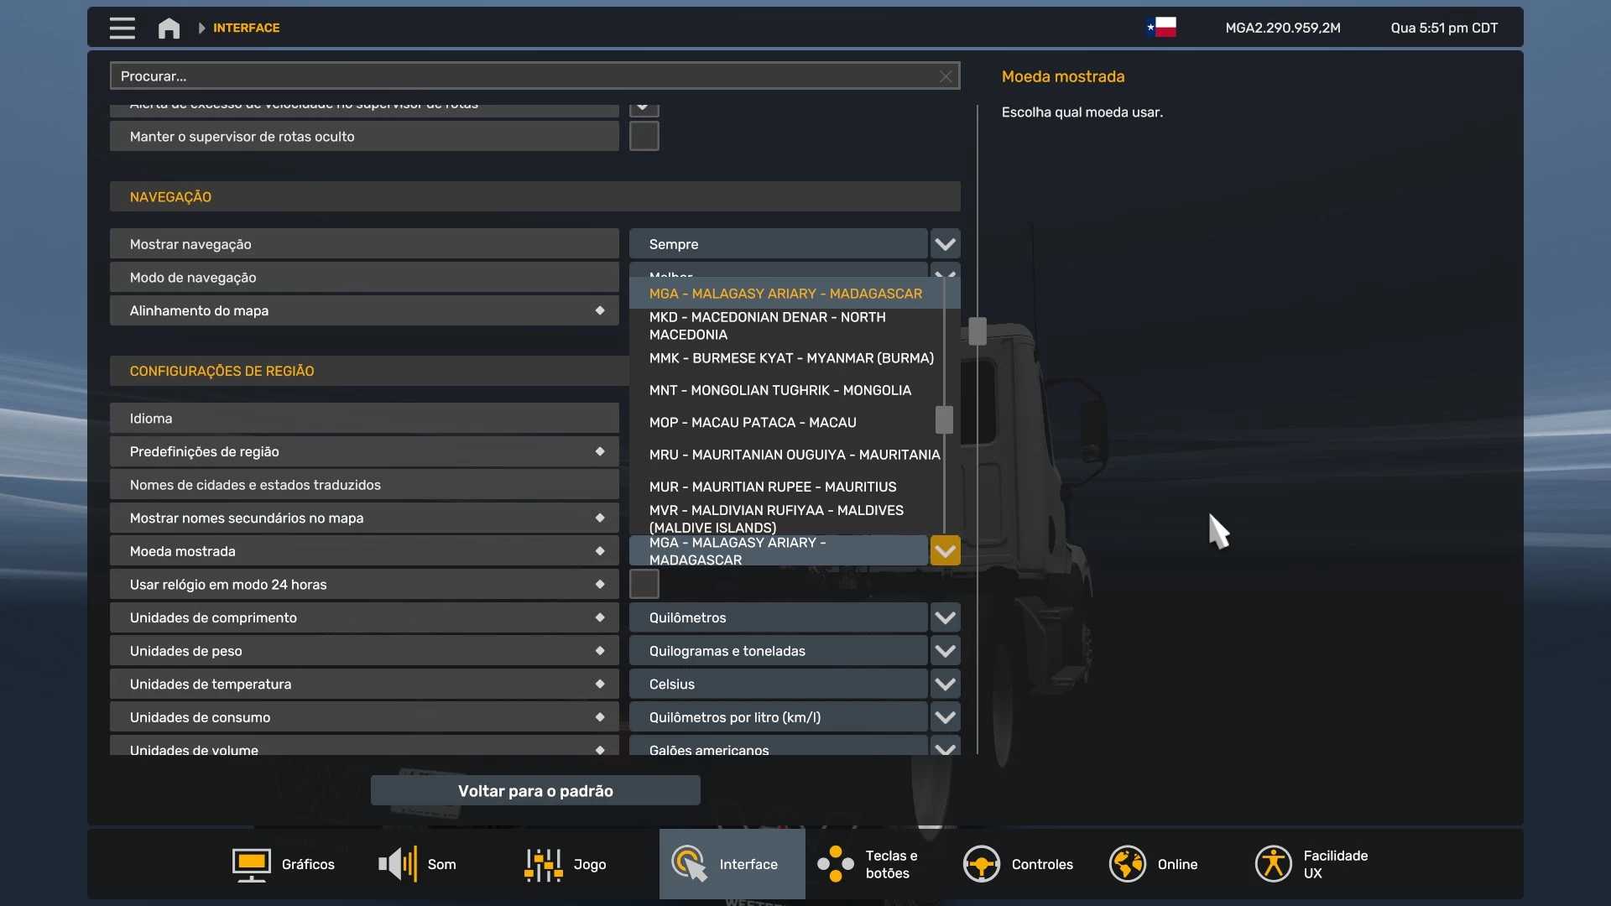1611x906 pixels.
Task: Expand Unidades de temperatura dropdown
Action: tap(945, 684)
